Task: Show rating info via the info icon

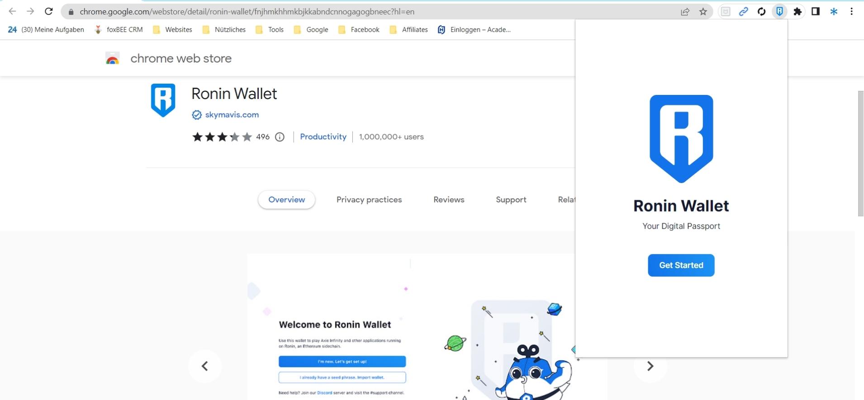Action: 280,137
